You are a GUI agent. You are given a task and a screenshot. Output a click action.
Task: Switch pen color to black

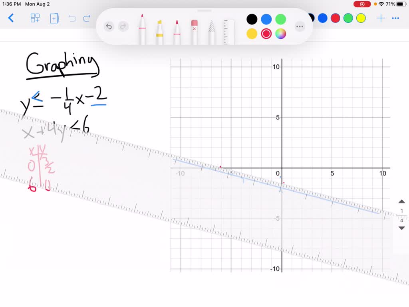[x=252, y=19]
